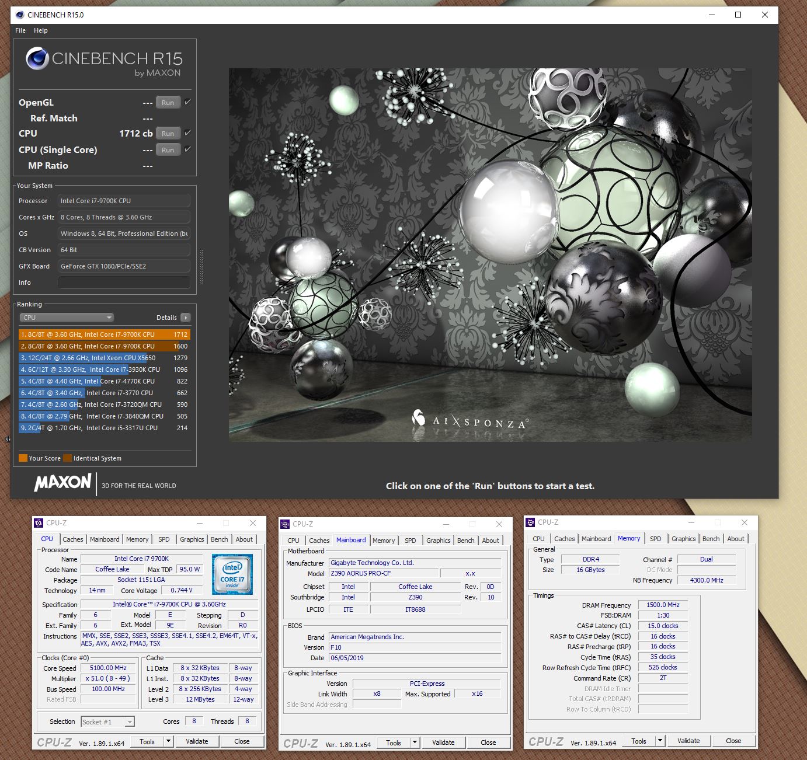The width and height of the screenshot is (807, 760).
Task: Toggle the OpenGL test checkbox
Action: tap(187, 102)
